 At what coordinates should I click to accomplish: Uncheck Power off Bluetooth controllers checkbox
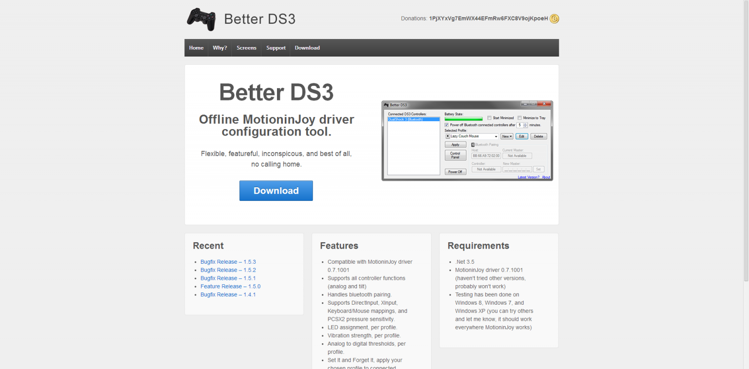pos(447,125)
